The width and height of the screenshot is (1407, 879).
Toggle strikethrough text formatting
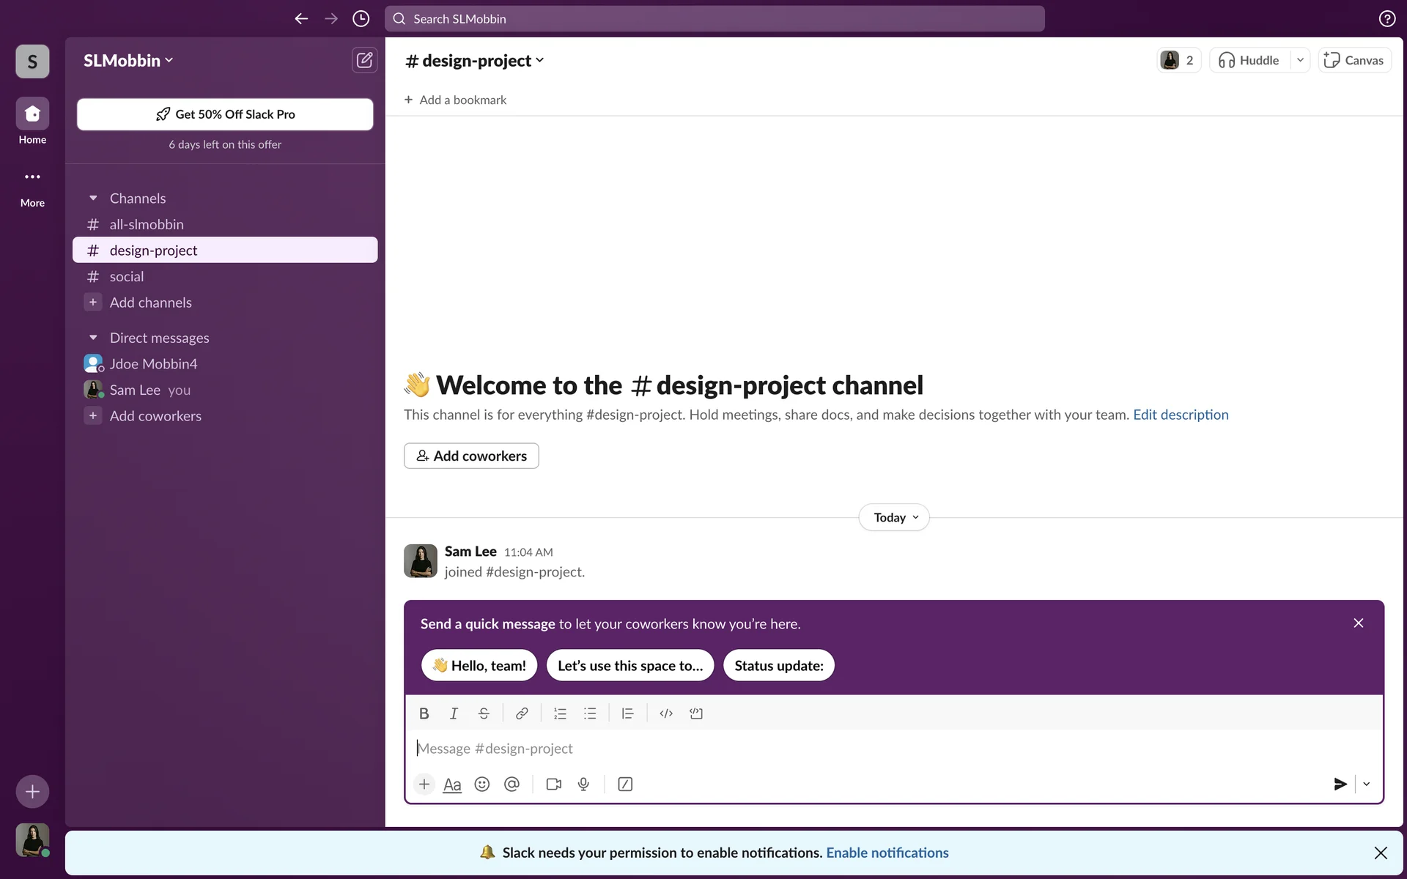484,713
